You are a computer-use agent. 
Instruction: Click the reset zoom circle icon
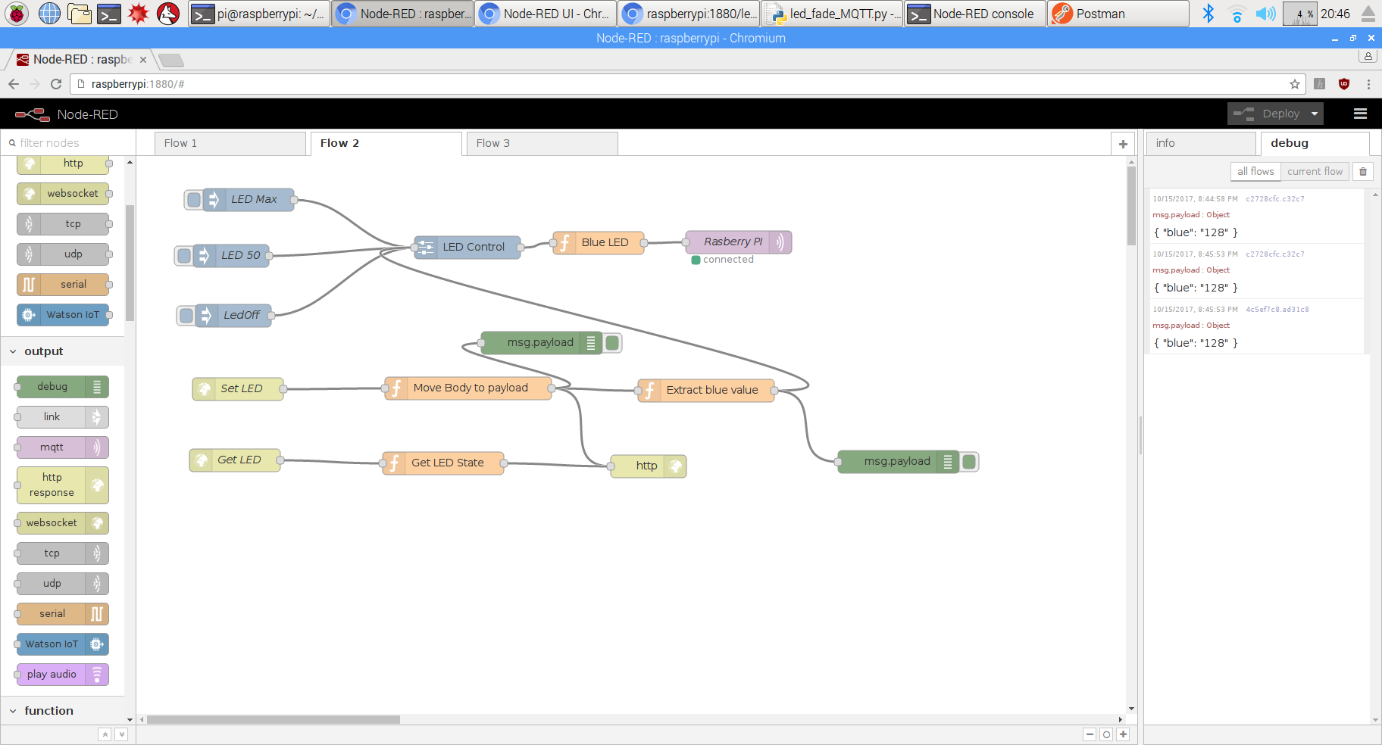(x=1106, y=734)
